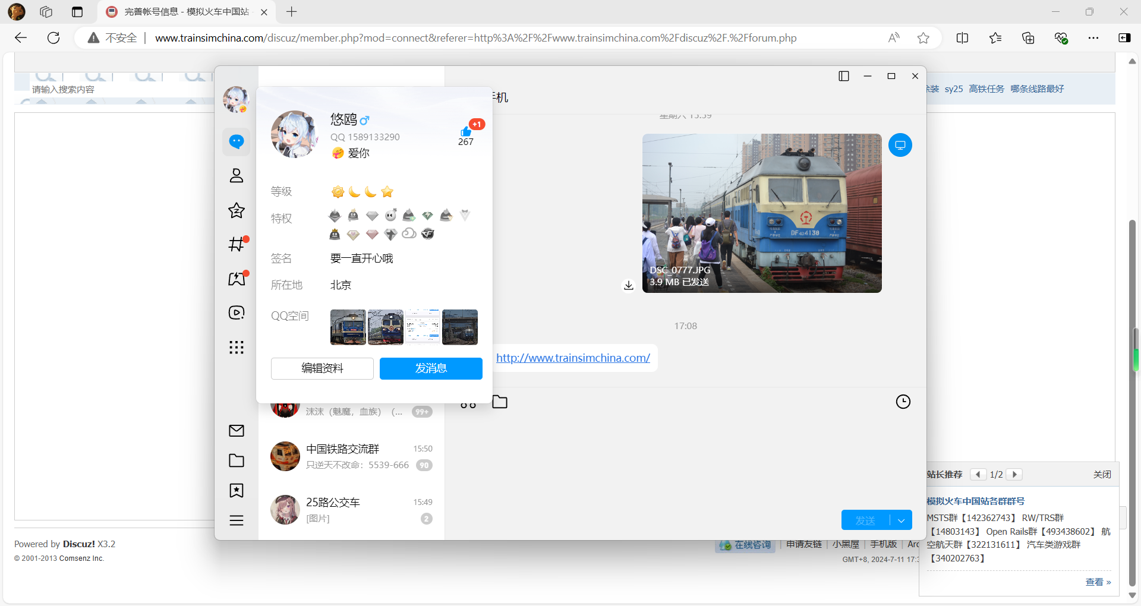The image size is (1141, 606).
Task: Open browser split screen icon
Action: point(962,38)
